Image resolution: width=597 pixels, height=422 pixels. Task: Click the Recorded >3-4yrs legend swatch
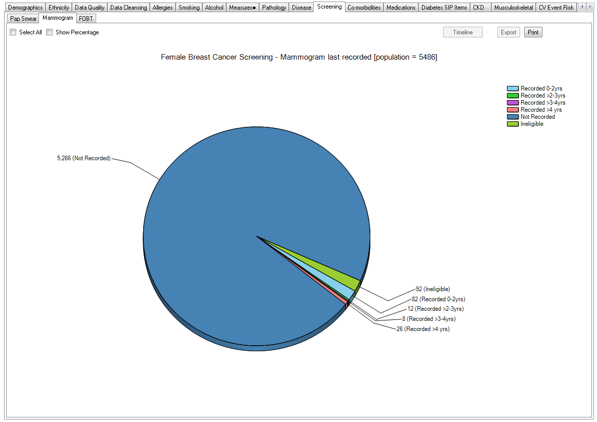tap(513, 103)
